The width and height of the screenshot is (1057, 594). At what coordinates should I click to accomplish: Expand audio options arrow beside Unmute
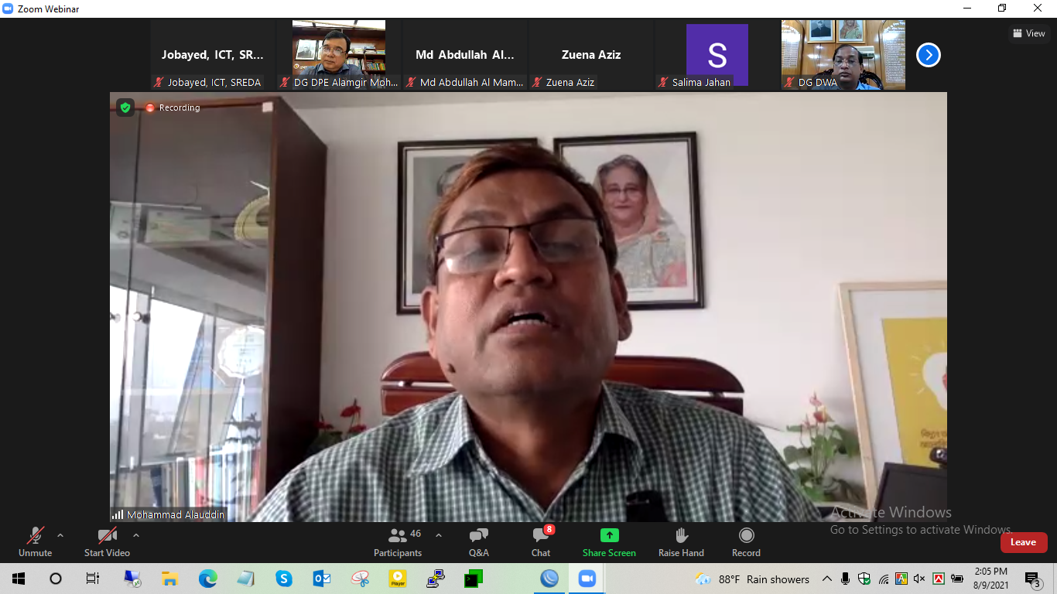point(60,535)
